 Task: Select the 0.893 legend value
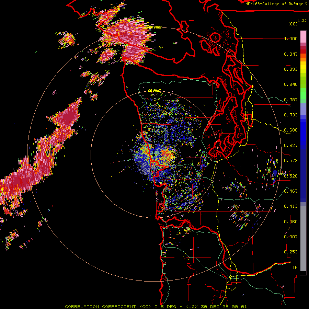coord(291,69)
